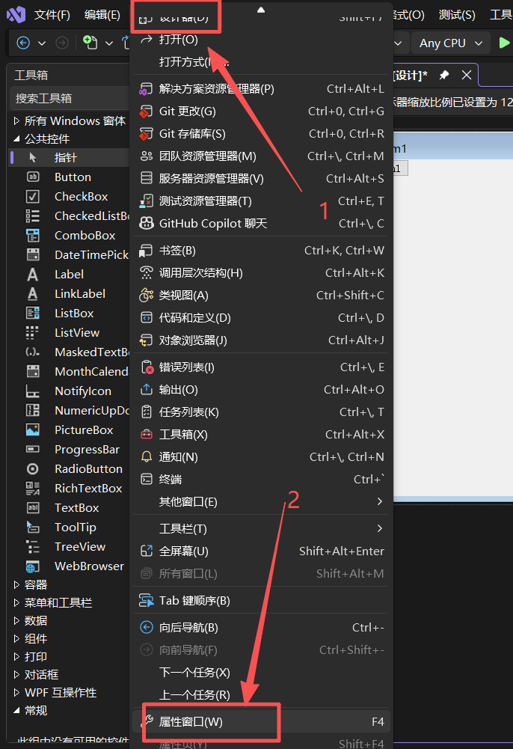Choose 全屏幕(U) menu entry
Viewport: 513px width, 749px height.
coord(262,551)
